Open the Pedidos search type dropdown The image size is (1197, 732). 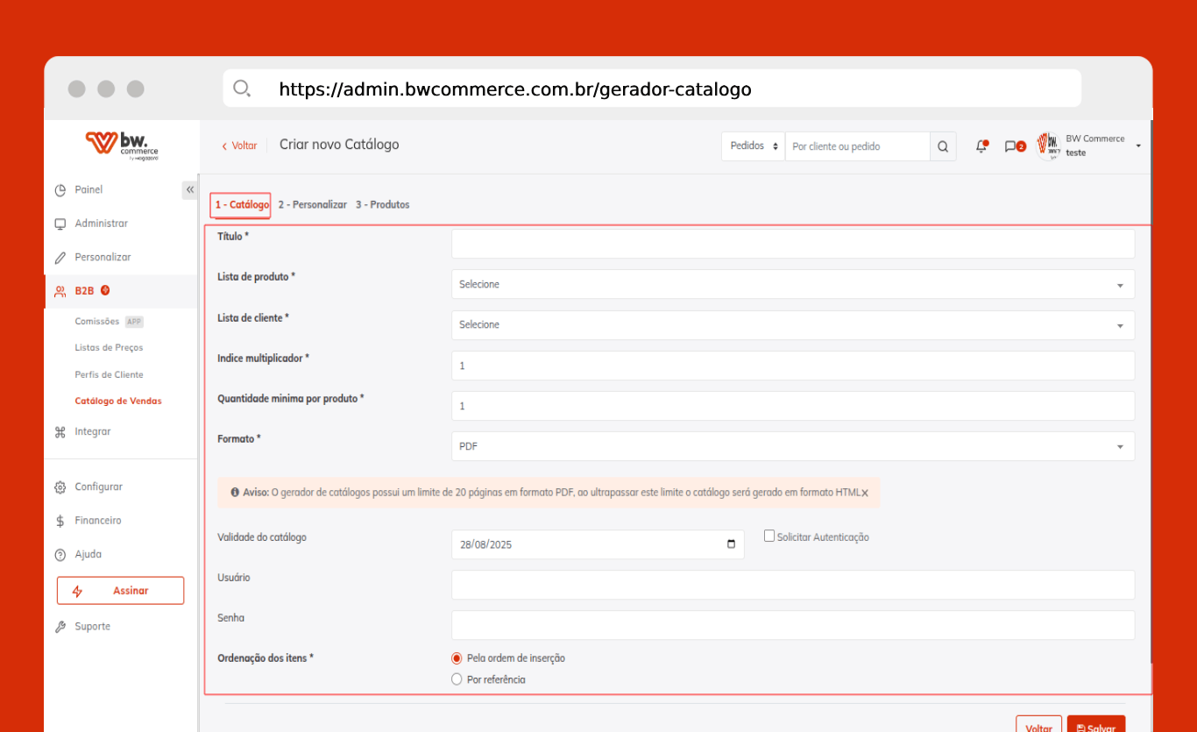(x=754, y=146)
